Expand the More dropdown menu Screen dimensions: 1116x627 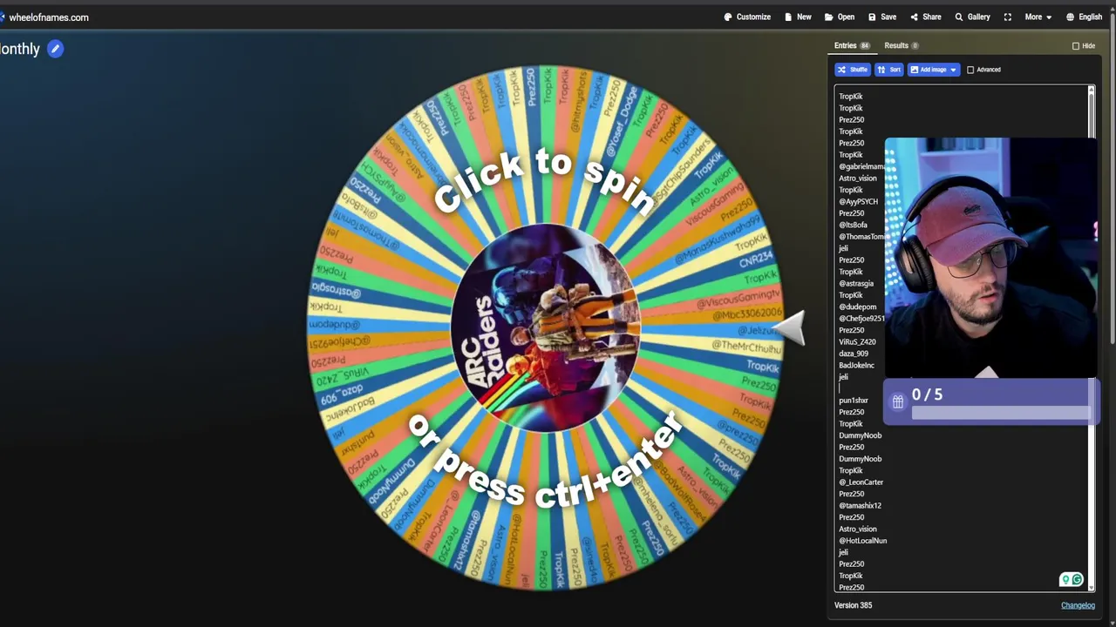coord(1038,17)
